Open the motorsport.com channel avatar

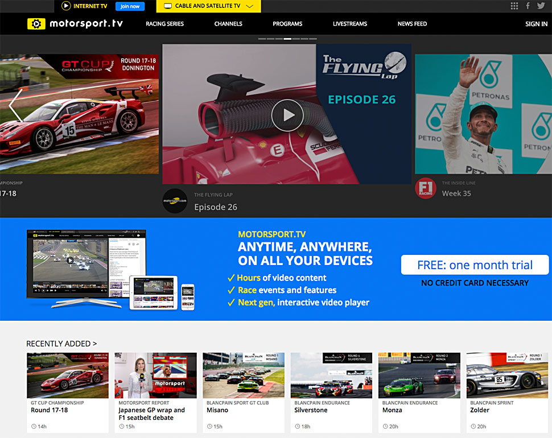(x=175, y=201)
